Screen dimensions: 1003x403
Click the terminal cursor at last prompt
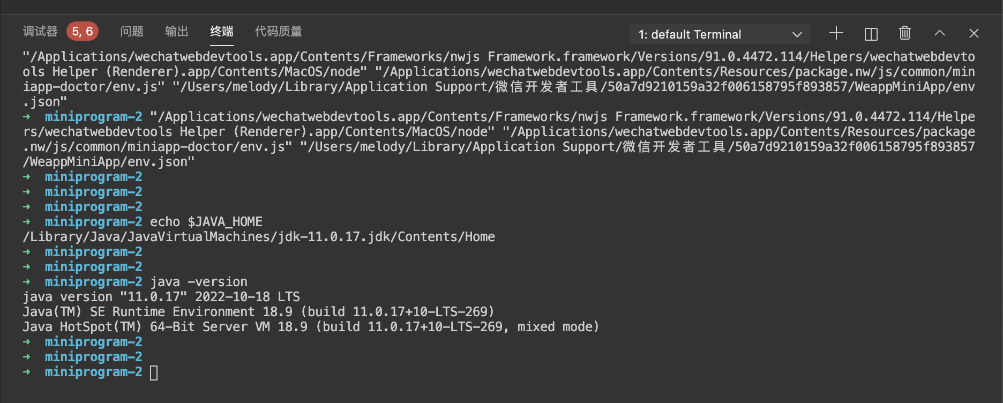tap(154, 372)
